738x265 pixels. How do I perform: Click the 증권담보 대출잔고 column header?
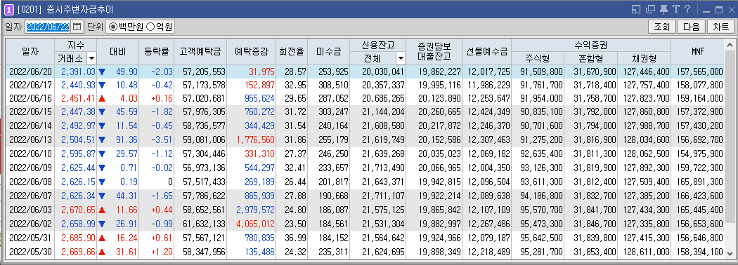pos(434,52)
